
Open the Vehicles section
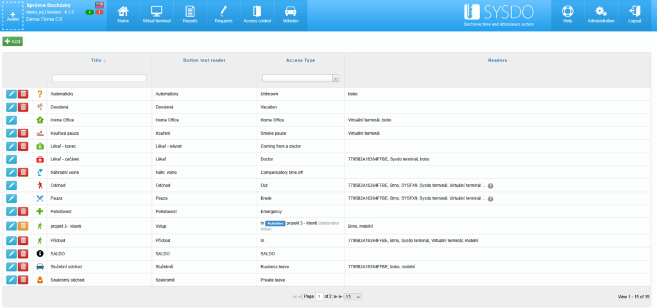click(291, 15)
